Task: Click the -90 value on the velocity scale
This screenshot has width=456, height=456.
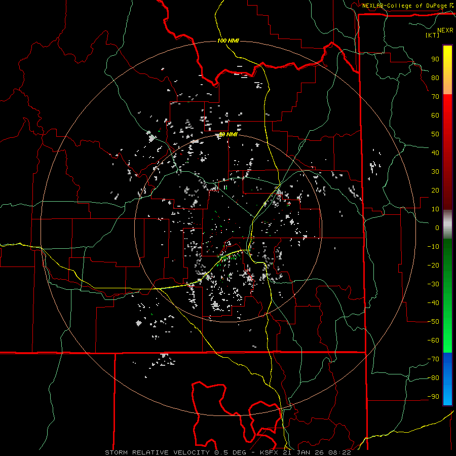Action: pos(433,397)
